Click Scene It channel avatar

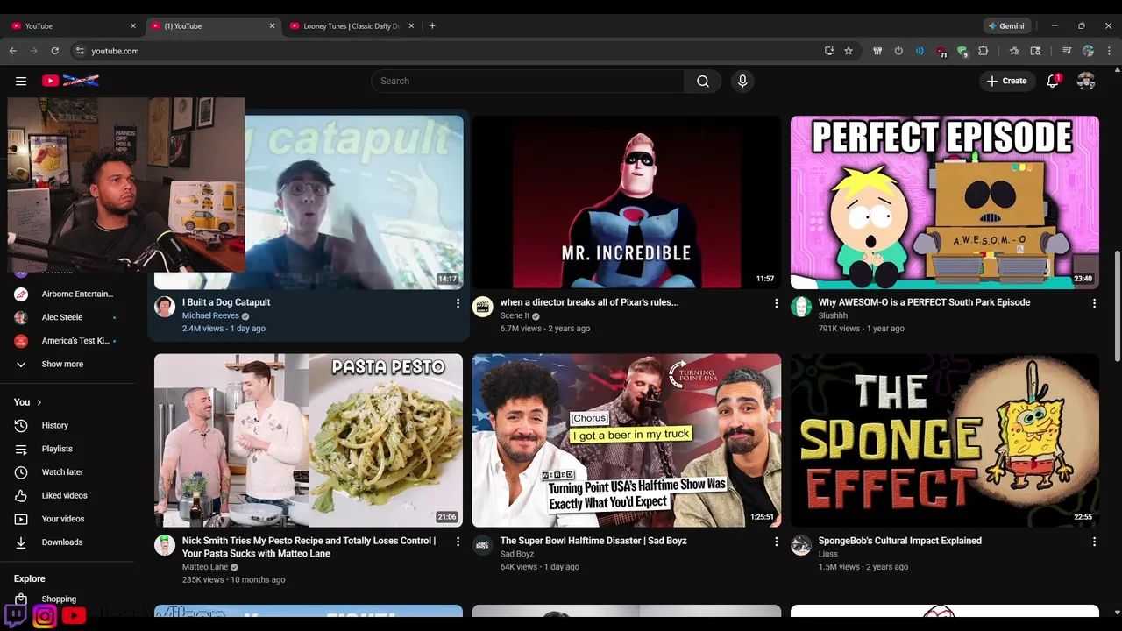pos(483,307)
